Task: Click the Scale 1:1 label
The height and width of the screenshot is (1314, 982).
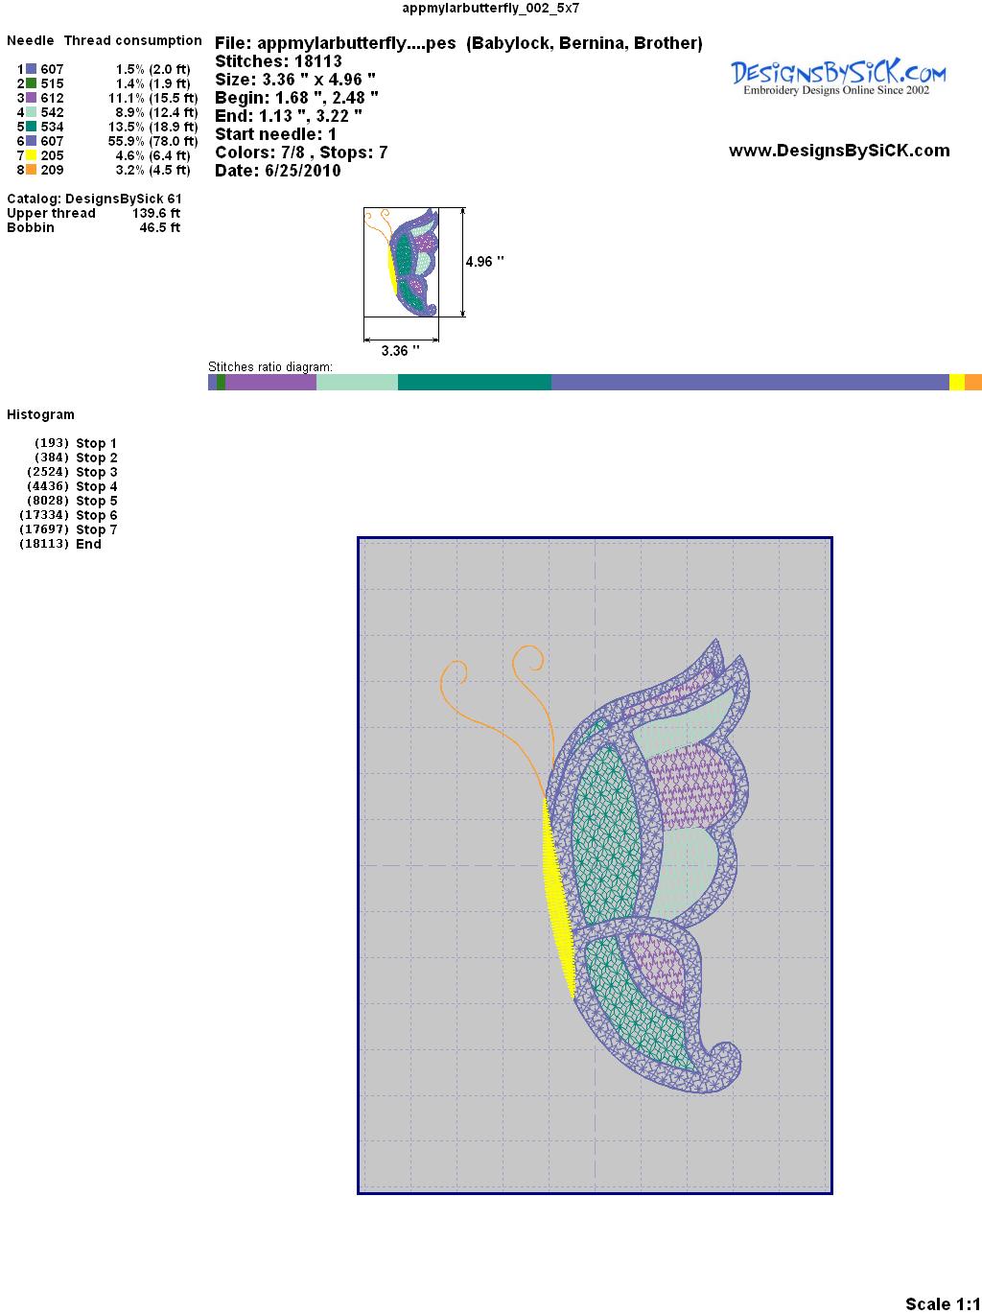Action: click(x=942, y=1303)
